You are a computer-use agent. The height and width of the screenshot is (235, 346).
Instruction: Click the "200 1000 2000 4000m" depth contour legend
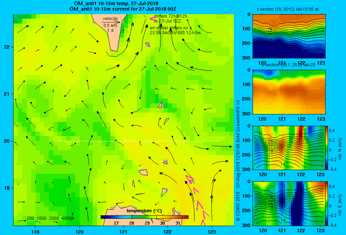(50, 218)
